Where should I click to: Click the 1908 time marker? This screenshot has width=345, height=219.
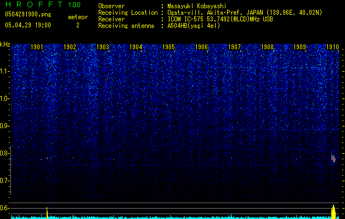pos(267,47)
